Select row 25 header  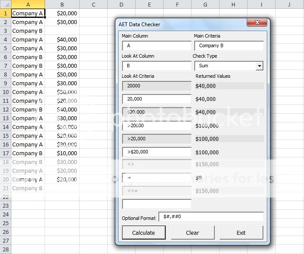pos(5,223)
